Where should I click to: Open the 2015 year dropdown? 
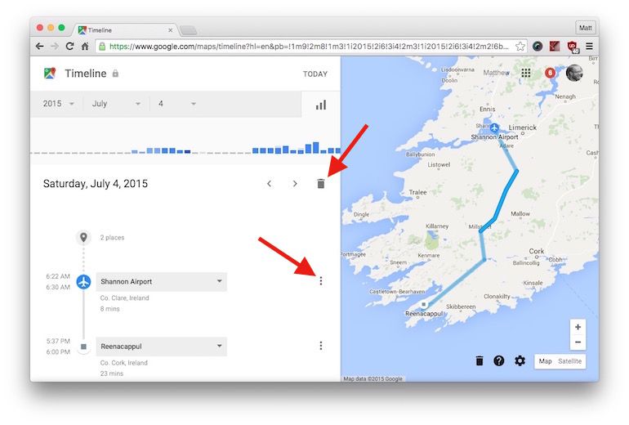(x=59, y=104)
